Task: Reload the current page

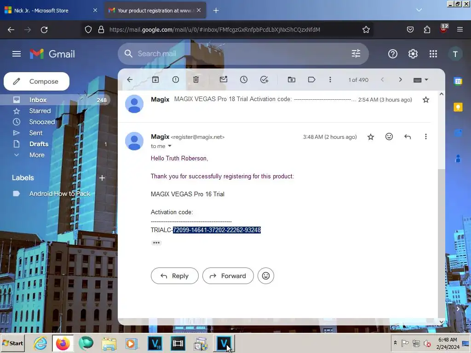Action: 44,30
